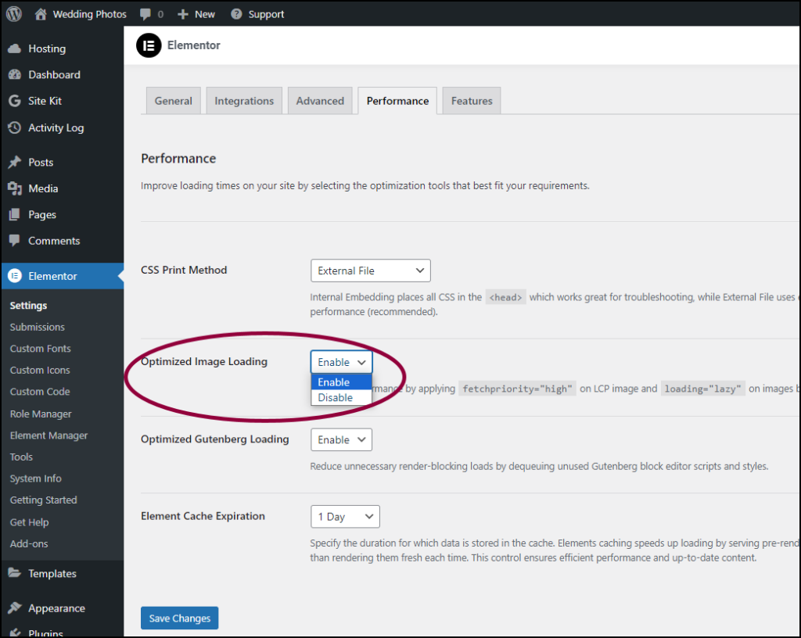
Task: Click the Site Kit Google icon
Action: (14, 101)
